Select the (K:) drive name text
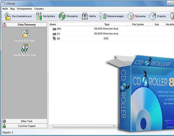 pos(59,38)
